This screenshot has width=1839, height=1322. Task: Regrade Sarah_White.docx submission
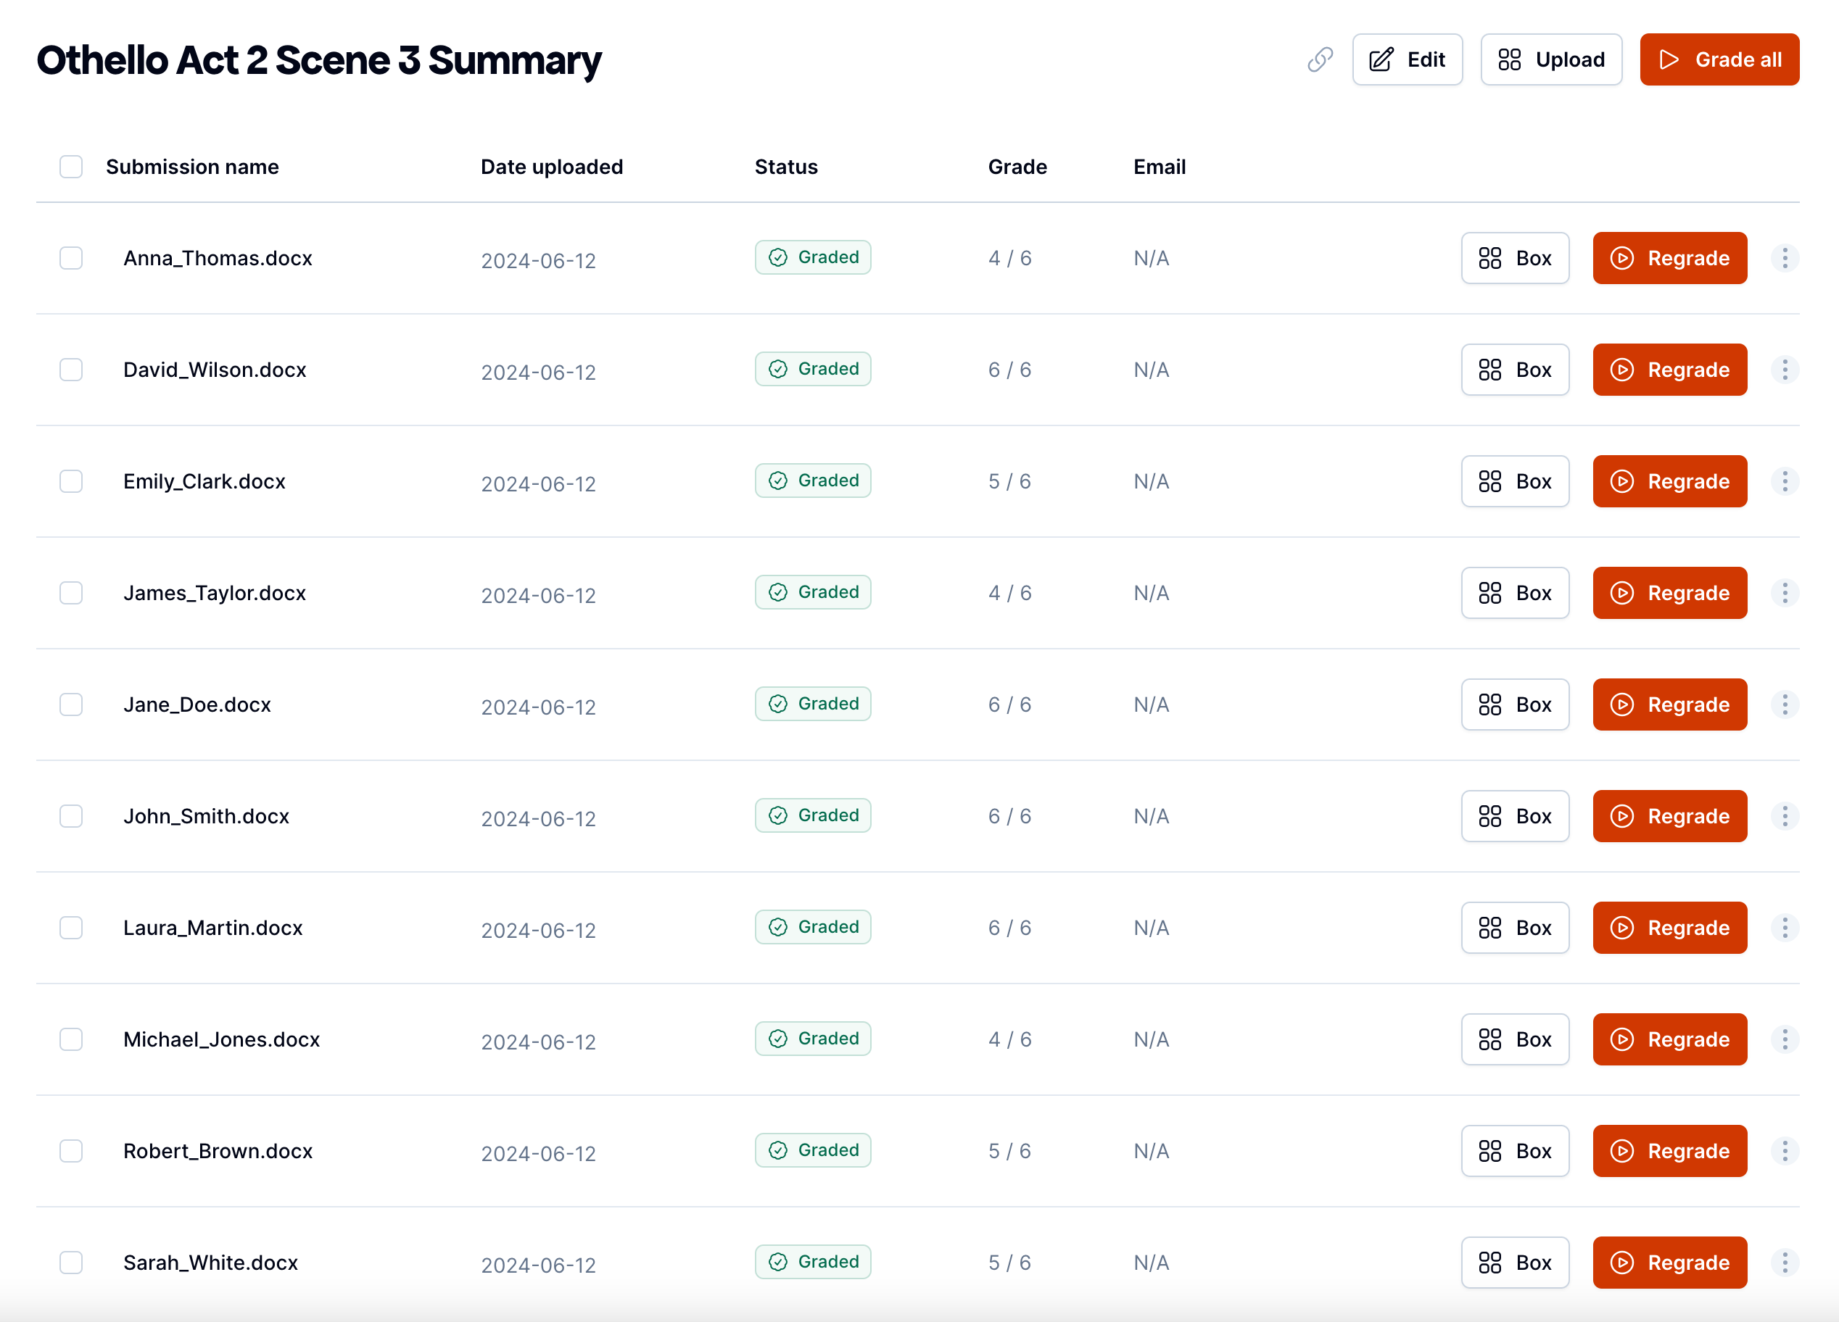(x=1669, y=1262)
